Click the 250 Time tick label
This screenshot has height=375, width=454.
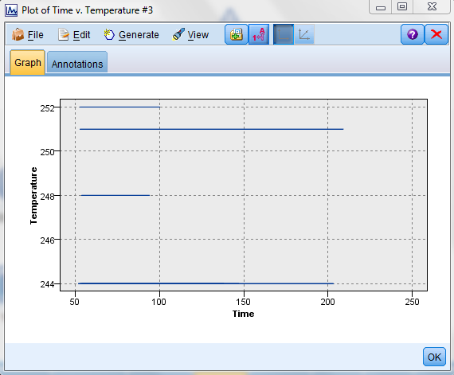[x=412, y=302]
